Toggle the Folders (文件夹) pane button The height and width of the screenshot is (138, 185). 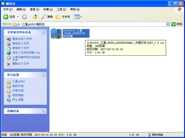tap(63, 17)
